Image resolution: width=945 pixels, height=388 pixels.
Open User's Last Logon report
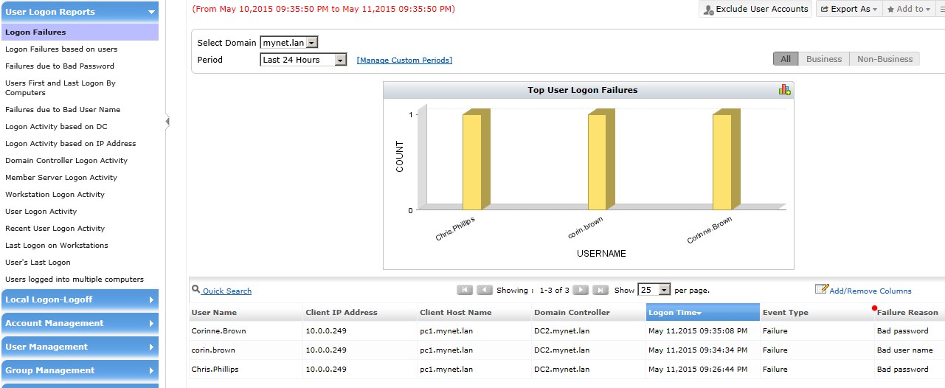click(38, 262)
